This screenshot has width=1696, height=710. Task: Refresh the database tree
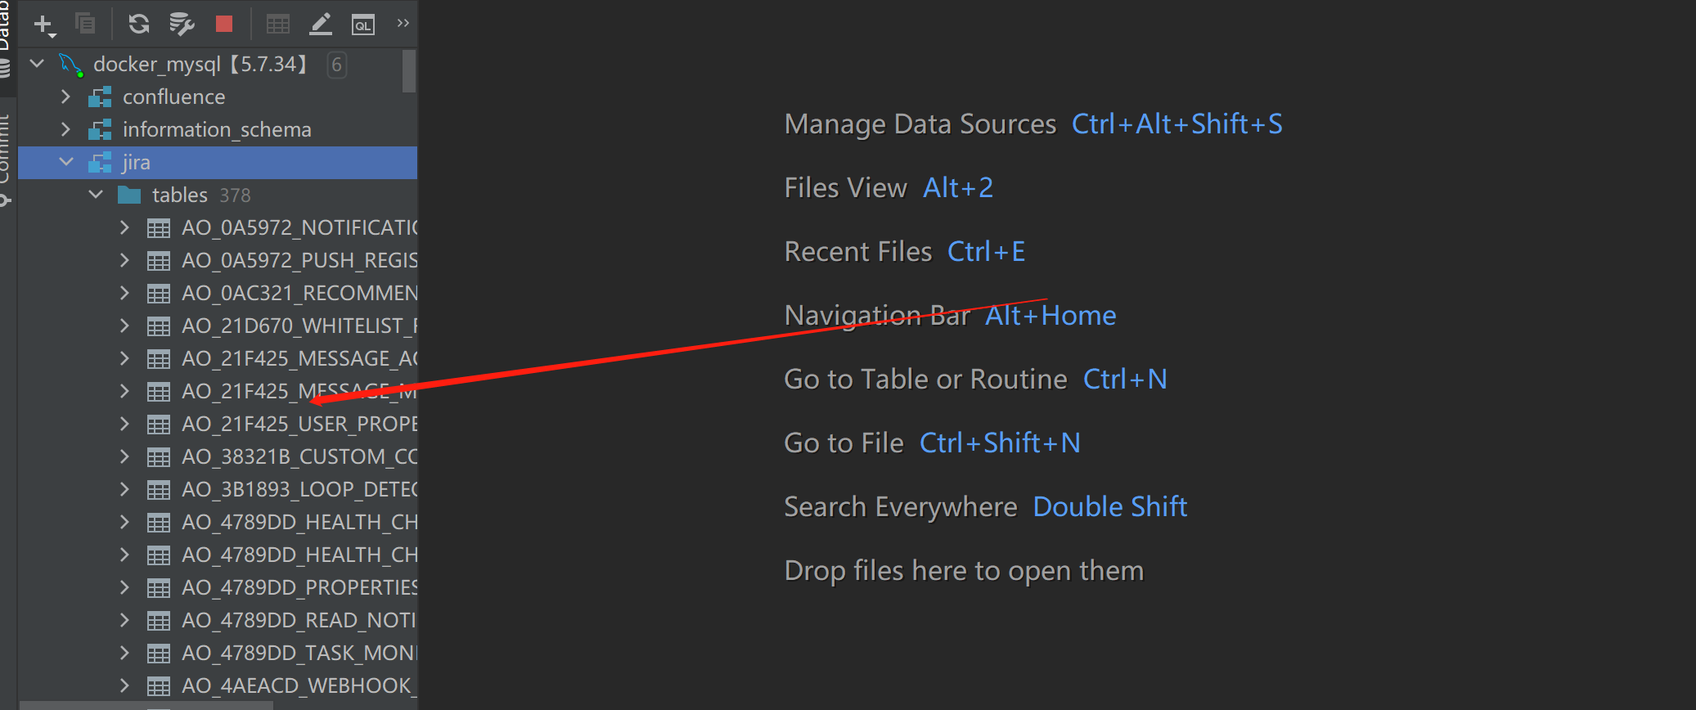pyautogui.click(x=138, y=24)
